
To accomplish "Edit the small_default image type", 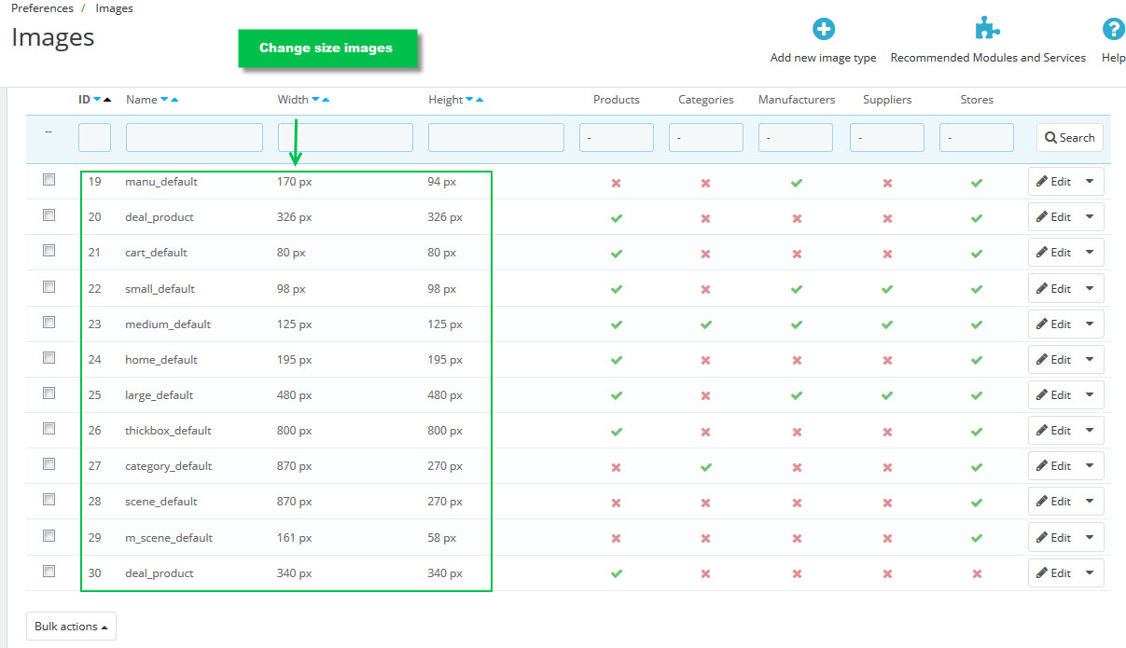I will coord(1053,289).
